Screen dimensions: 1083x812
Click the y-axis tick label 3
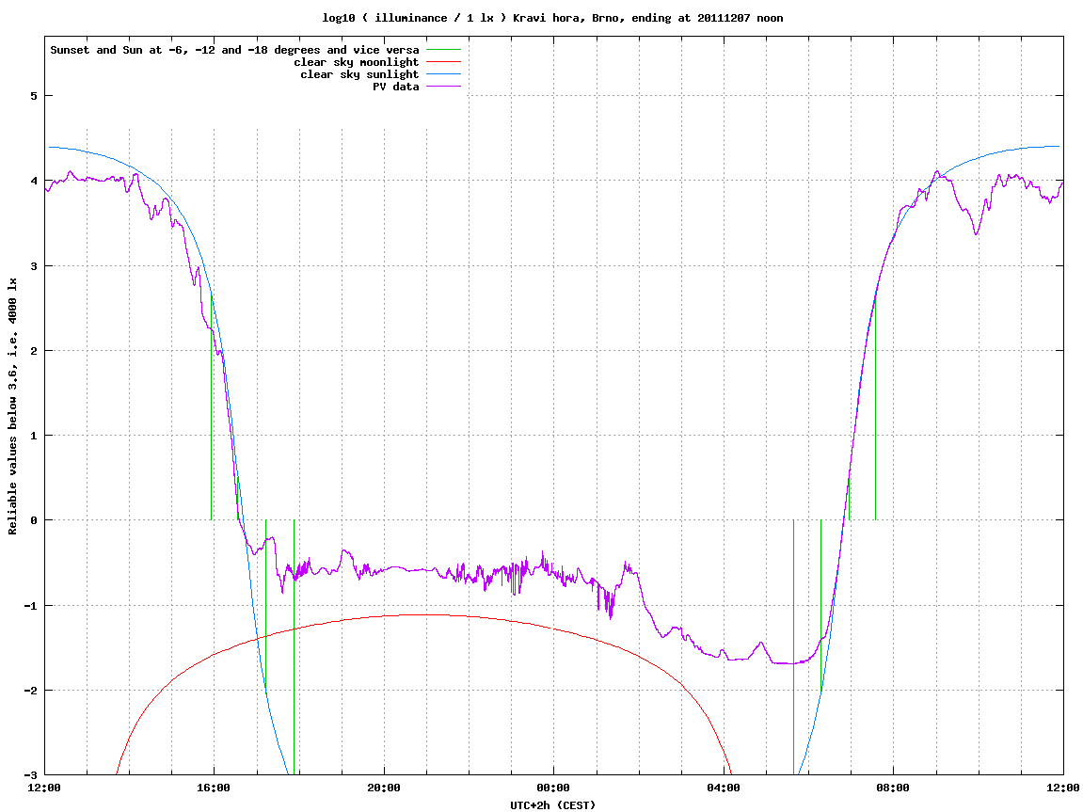tap(33, 266)
